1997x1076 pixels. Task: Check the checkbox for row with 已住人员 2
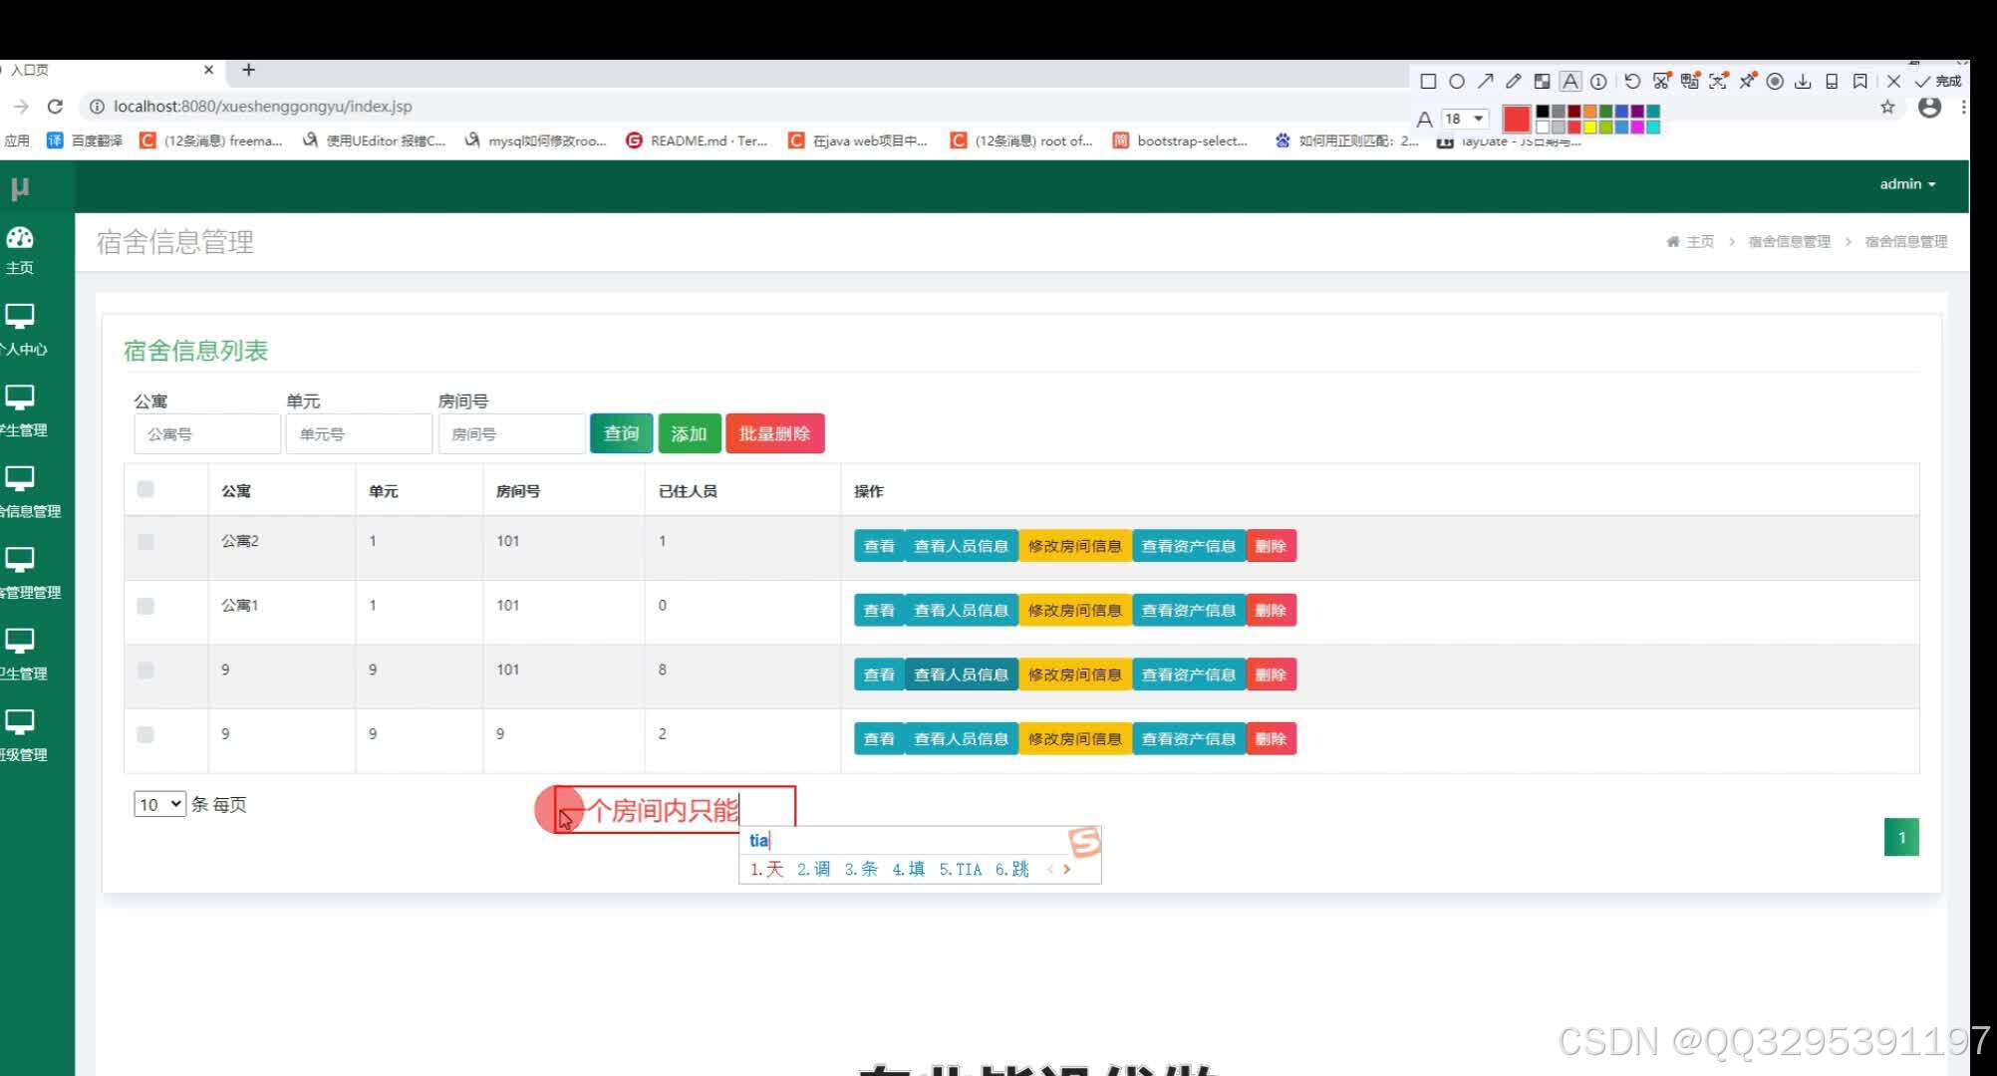point(145,734)
